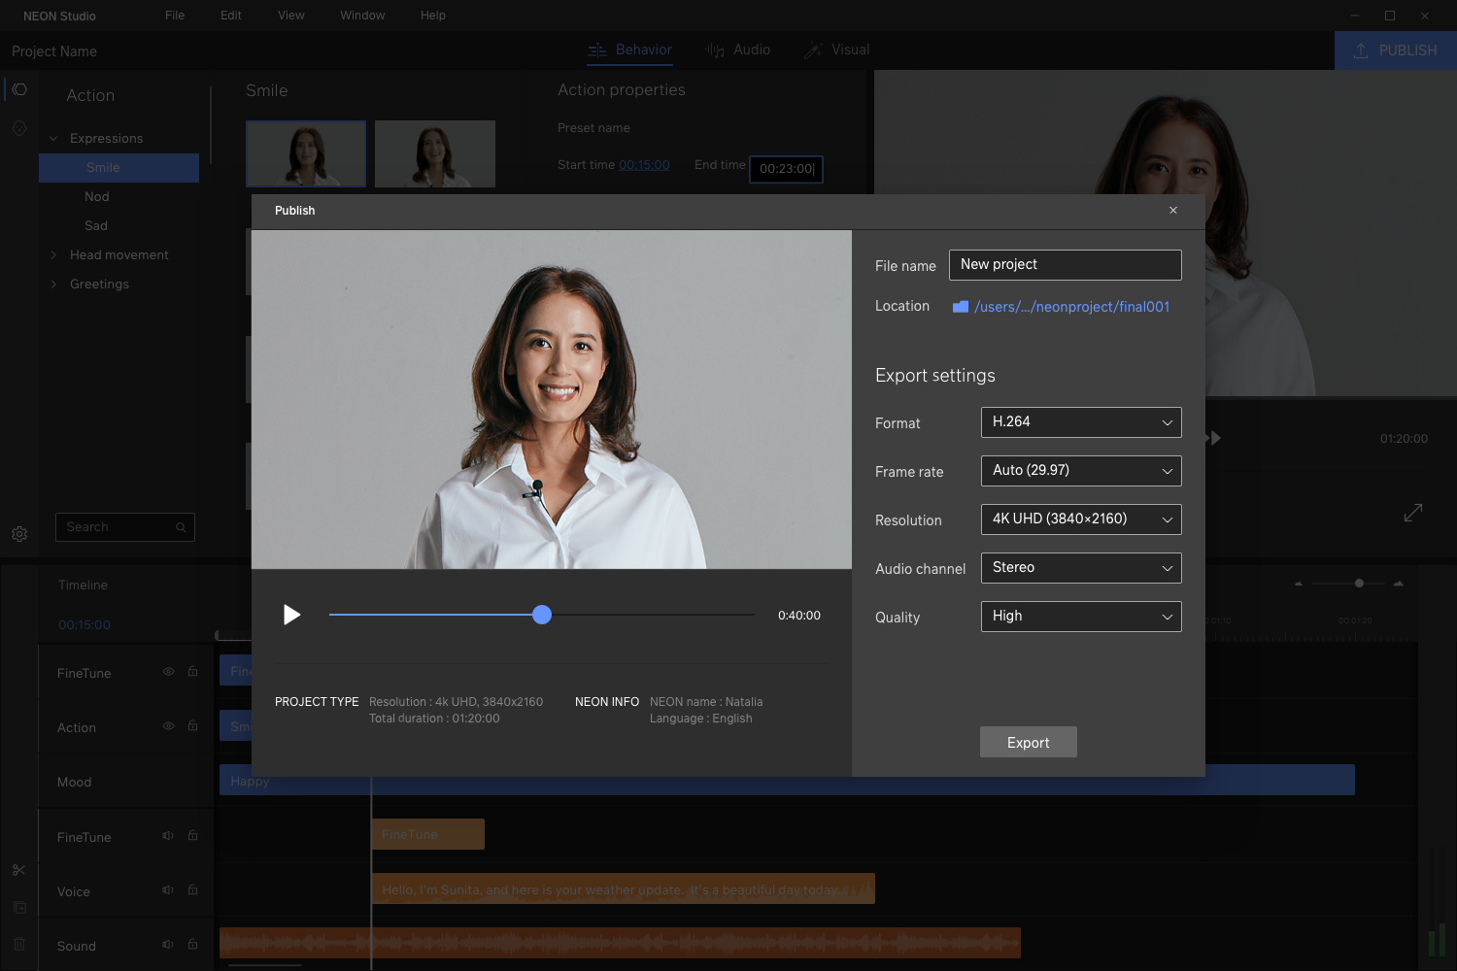The image size is (1457, 971).
Task: Select the first Smile thumbnail
Action: click(306, 153)
